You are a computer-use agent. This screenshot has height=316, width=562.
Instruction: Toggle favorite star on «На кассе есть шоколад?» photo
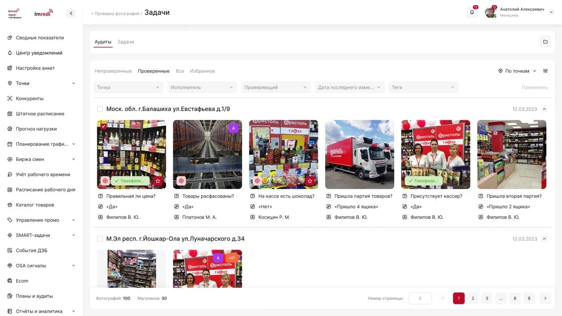pyautogui.click(x=310, y=181)
